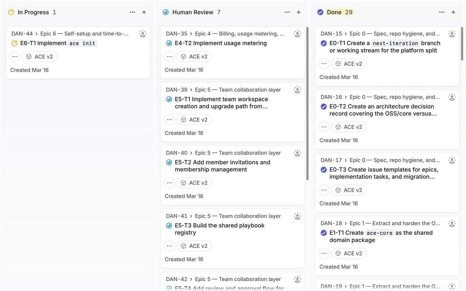The width and height of the screenshot is (466, 291).
Task: Click assignee avatar on DAN-41 card
Action: coord(297,216)
